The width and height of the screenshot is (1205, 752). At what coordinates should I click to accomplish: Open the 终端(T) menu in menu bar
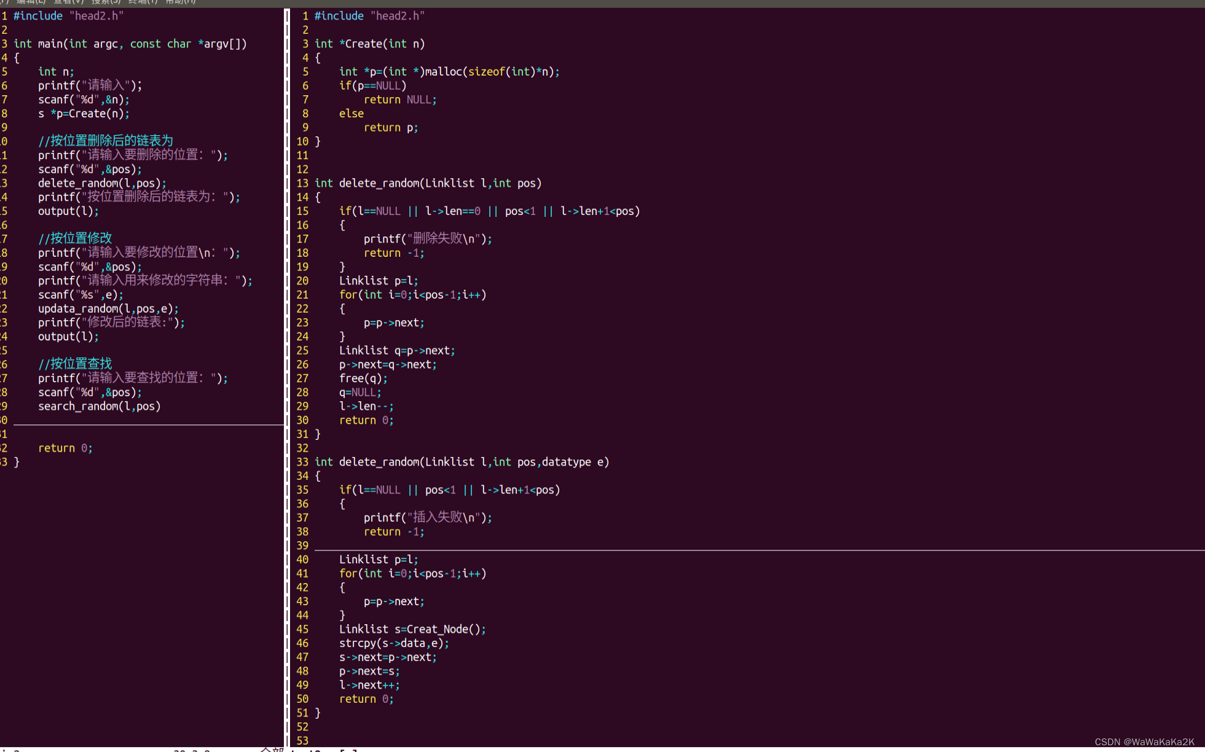143,2
